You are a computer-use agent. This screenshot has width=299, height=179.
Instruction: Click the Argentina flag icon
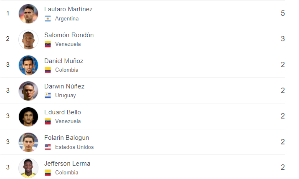coord(48,19)
